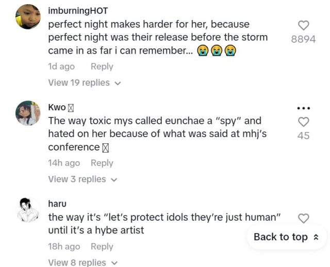
Task: Reply to Kwo's comment
Action: [102, 163]
